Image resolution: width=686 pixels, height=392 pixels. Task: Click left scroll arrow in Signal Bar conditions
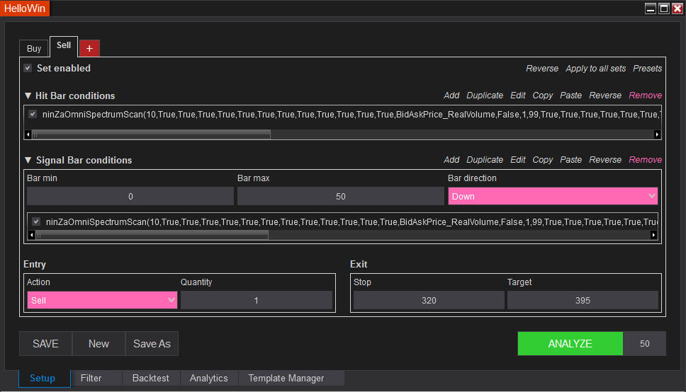click(x=31, y=235)
